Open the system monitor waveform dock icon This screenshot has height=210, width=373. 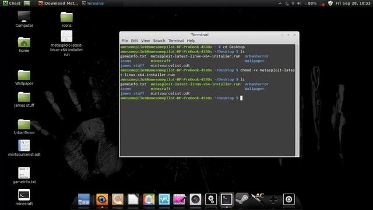coord(164,199)
